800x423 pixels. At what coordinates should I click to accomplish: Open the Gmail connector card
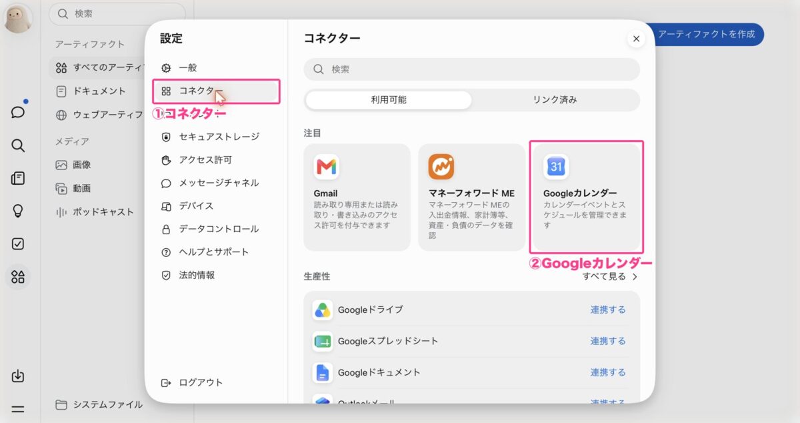pos(357,197)
